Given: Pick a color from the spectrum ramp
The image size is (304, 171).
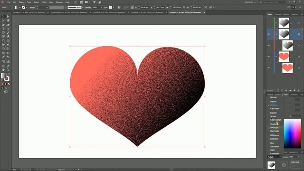Looking at the screenshot, I should coord(293,133).
